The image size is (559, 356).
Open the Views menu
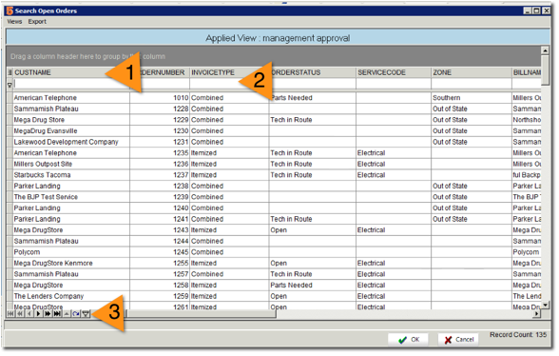point(14,22)
